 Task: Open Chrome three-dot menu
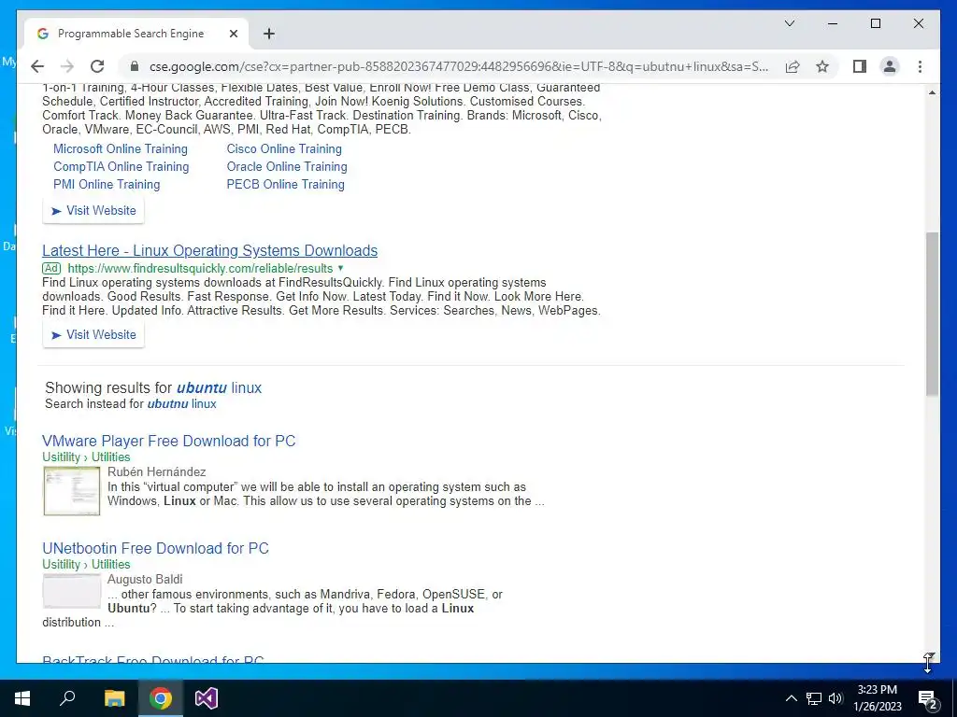coord(920,66)
